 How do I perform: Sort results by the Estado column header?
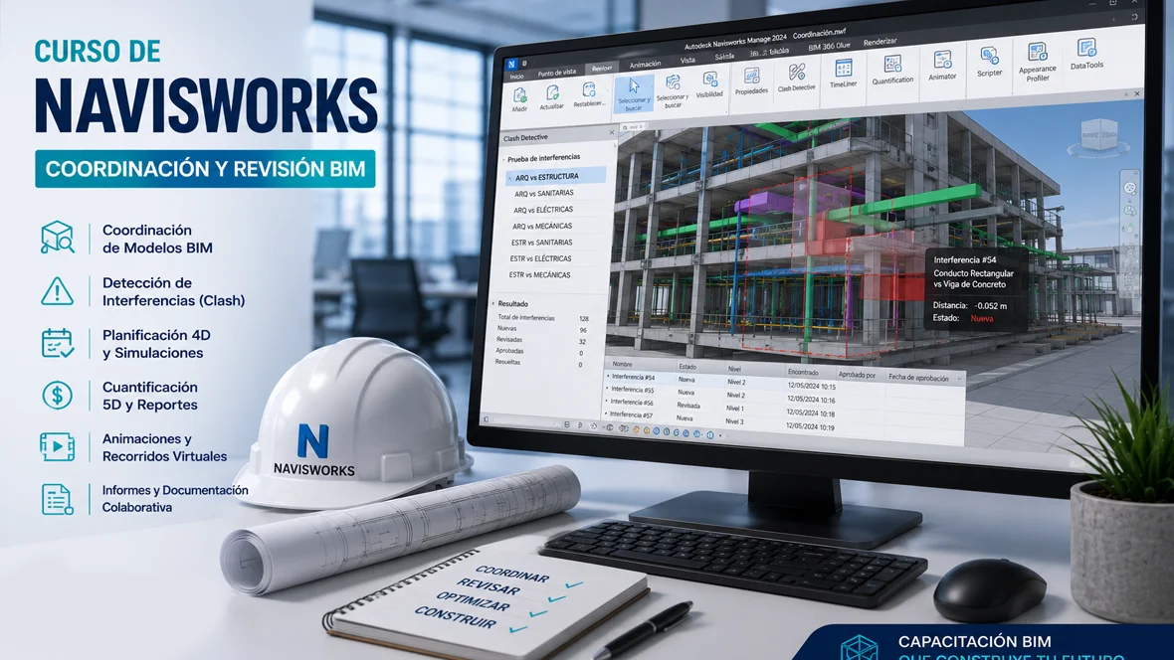click(687, 367)
